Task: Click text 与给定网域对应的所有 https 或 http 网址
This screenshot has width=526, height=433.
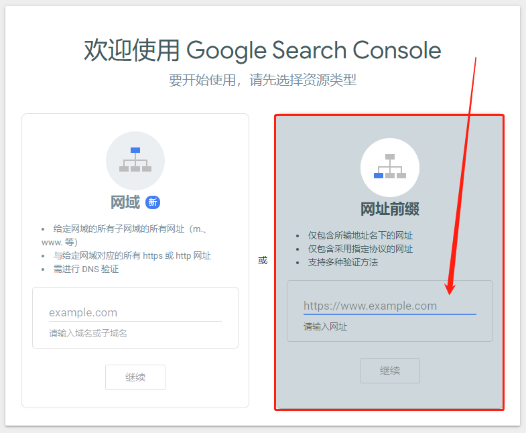Action: pos(132,256)
